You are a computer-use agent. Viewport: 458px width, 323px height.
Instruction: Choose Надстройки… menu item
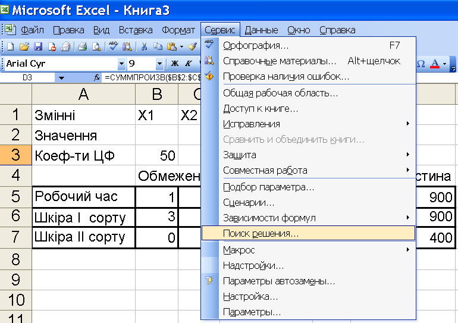pyautogui.click(x=309, y=265)
